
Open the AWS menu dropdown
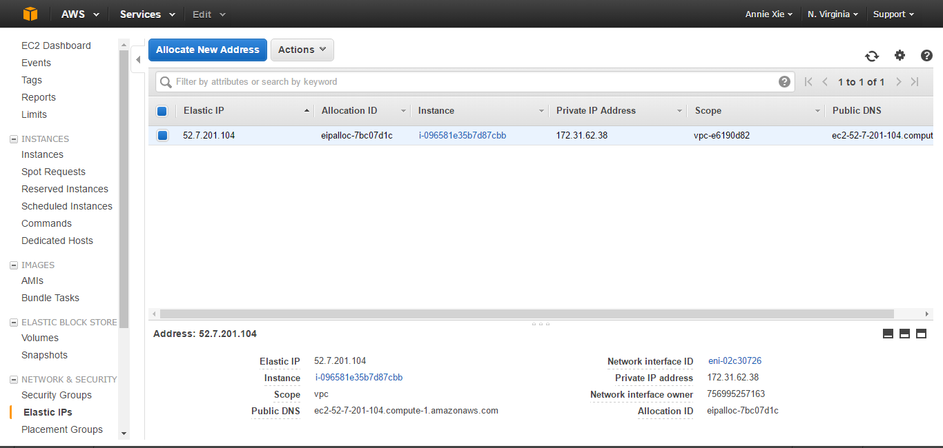click(80, 14)
